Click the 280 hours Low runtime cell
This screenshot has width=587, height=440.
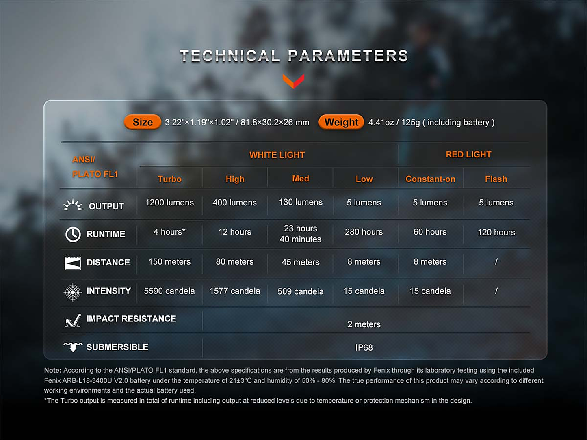[x=364, y=232]
